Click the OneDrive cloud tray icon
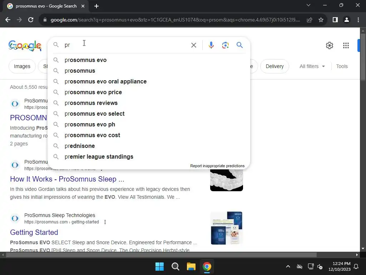Image resolution: width=366 pixels, height=275 pixels. [x=300, y=266]
